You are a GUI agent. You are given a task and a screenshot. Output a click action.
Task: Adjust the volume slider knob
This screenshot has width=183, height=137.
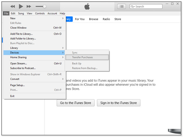click(x=44, y=6)
